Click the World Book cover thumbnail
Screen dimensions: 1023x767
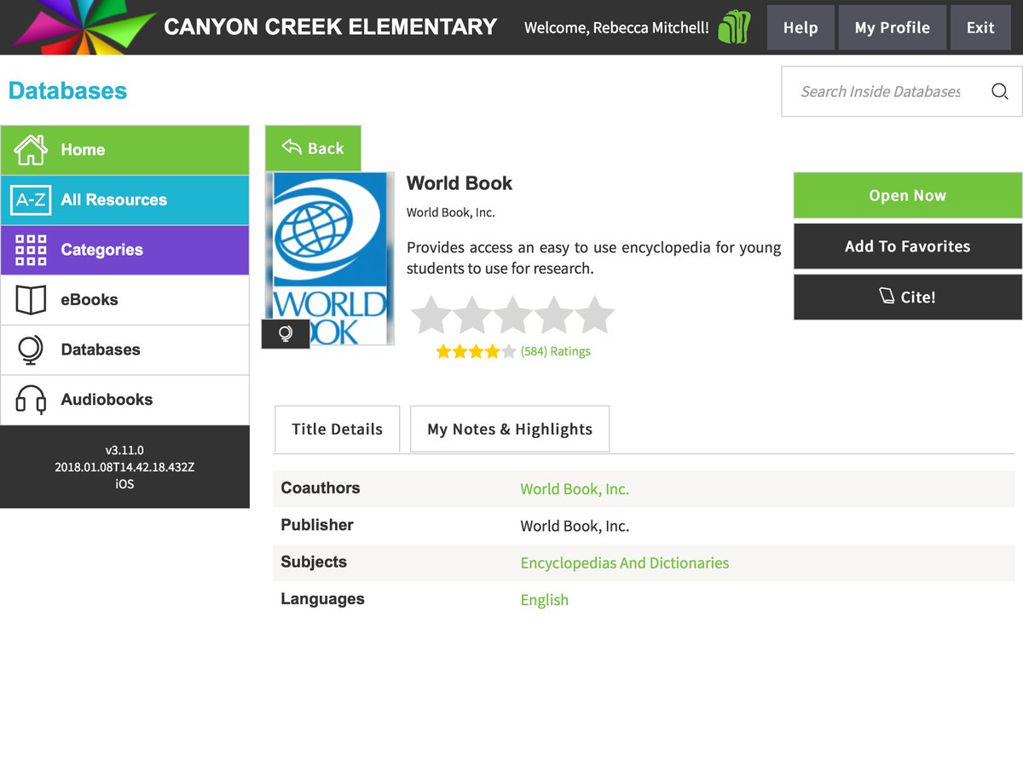330,258
